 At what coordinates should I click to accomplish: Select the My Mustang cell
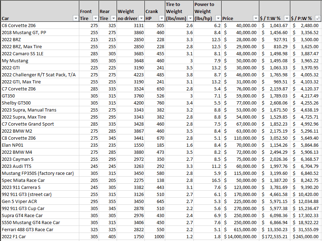(40, 61)
